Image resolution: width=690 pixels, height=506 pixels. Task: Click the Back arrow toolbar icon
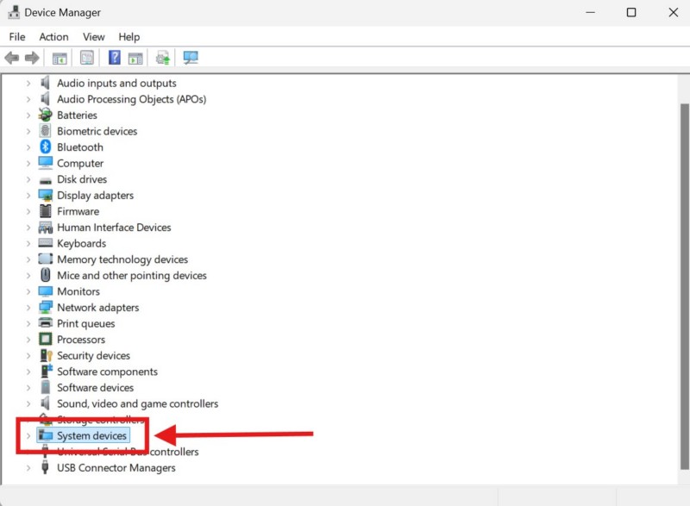click(11, 58)
